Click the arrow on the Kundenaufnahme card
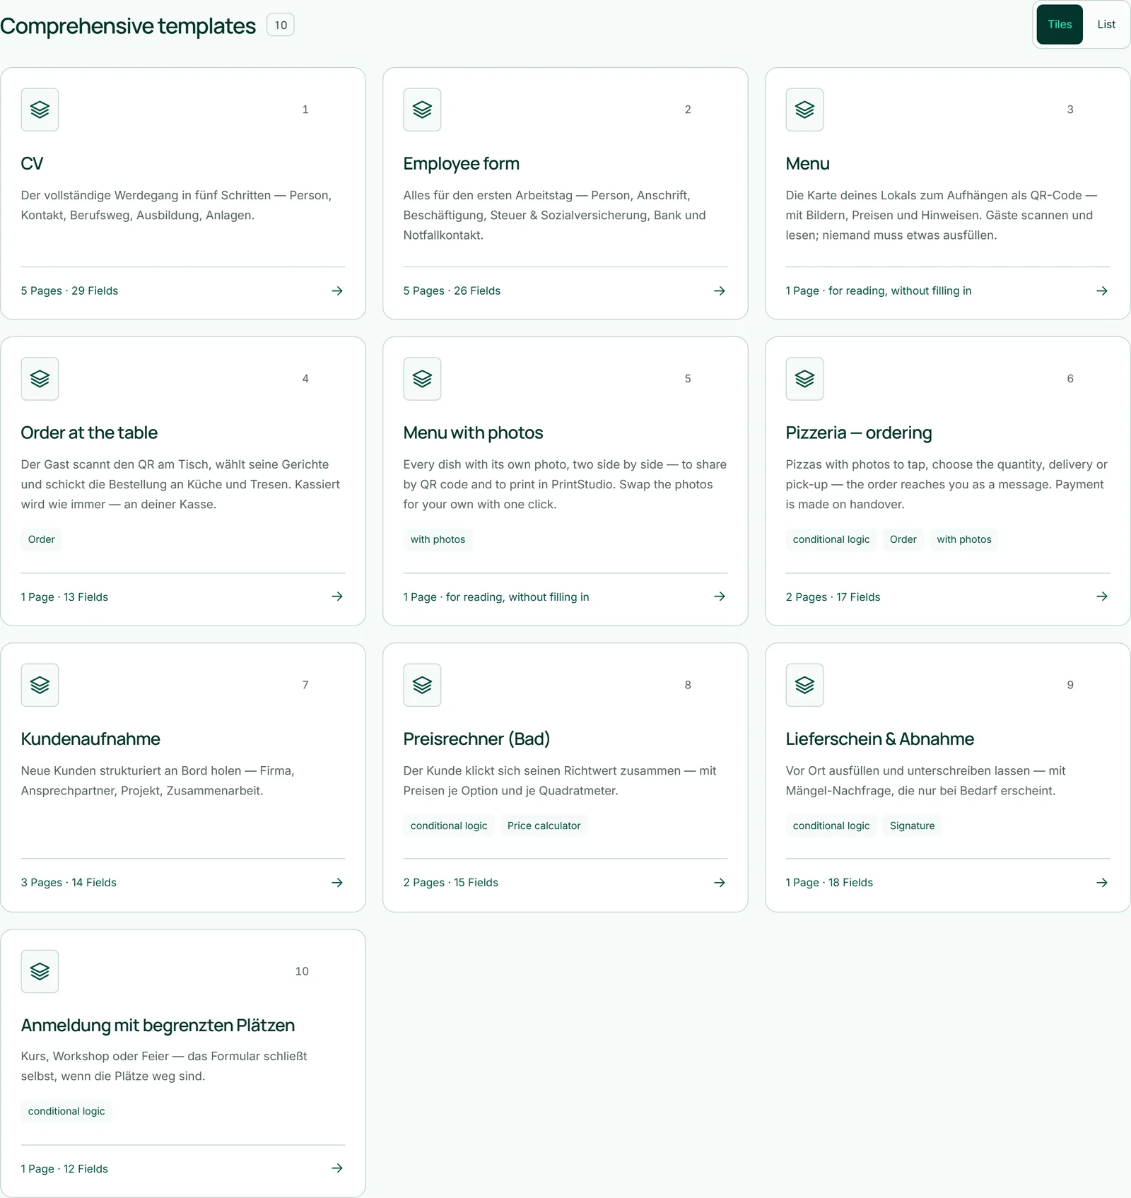 coord(337,883)
